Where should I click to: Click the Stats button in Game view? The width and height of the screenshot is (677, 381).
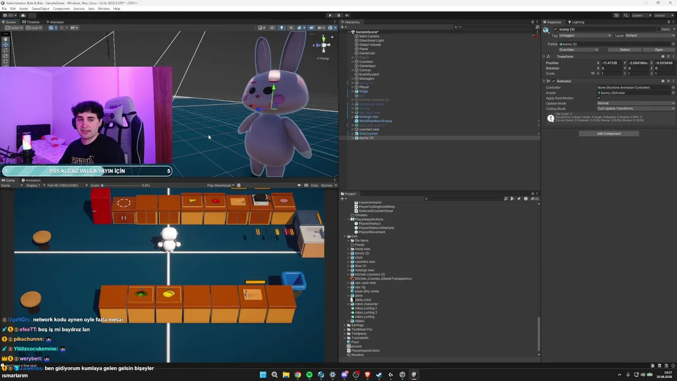[x=315, y=185]
